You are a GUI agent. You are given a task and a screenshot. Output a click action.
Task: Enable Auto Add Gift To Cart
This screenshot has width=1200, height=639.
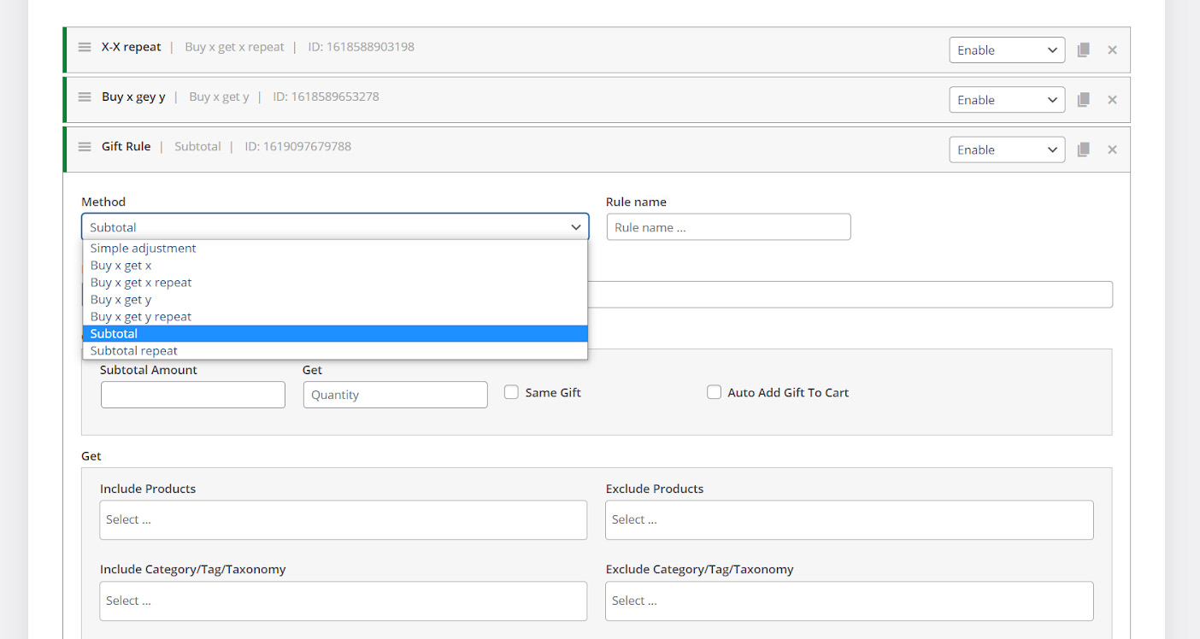pos(714,392)
